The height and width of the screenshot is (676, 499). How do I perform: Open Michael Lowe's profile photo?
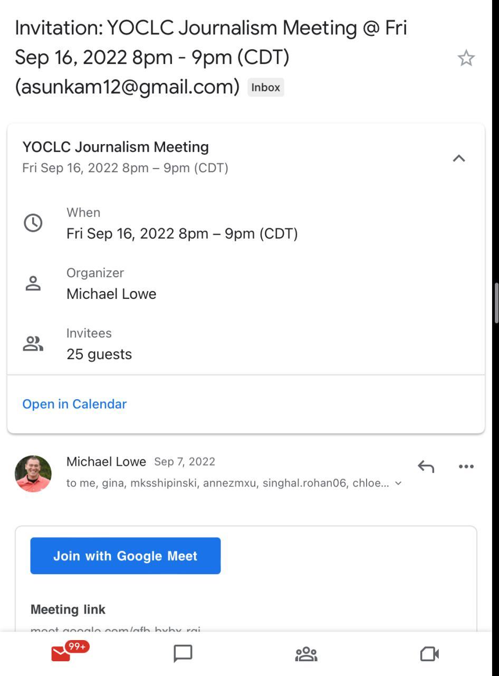coord(33,474)
